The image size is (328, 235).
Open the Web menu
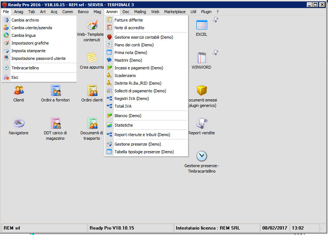(x=155, y=12)
